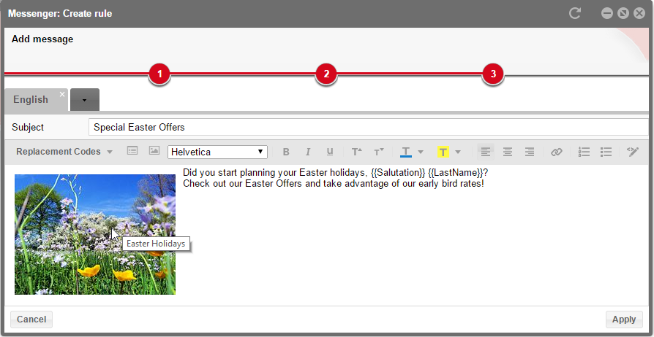Align text to the right

coord(529,152)
